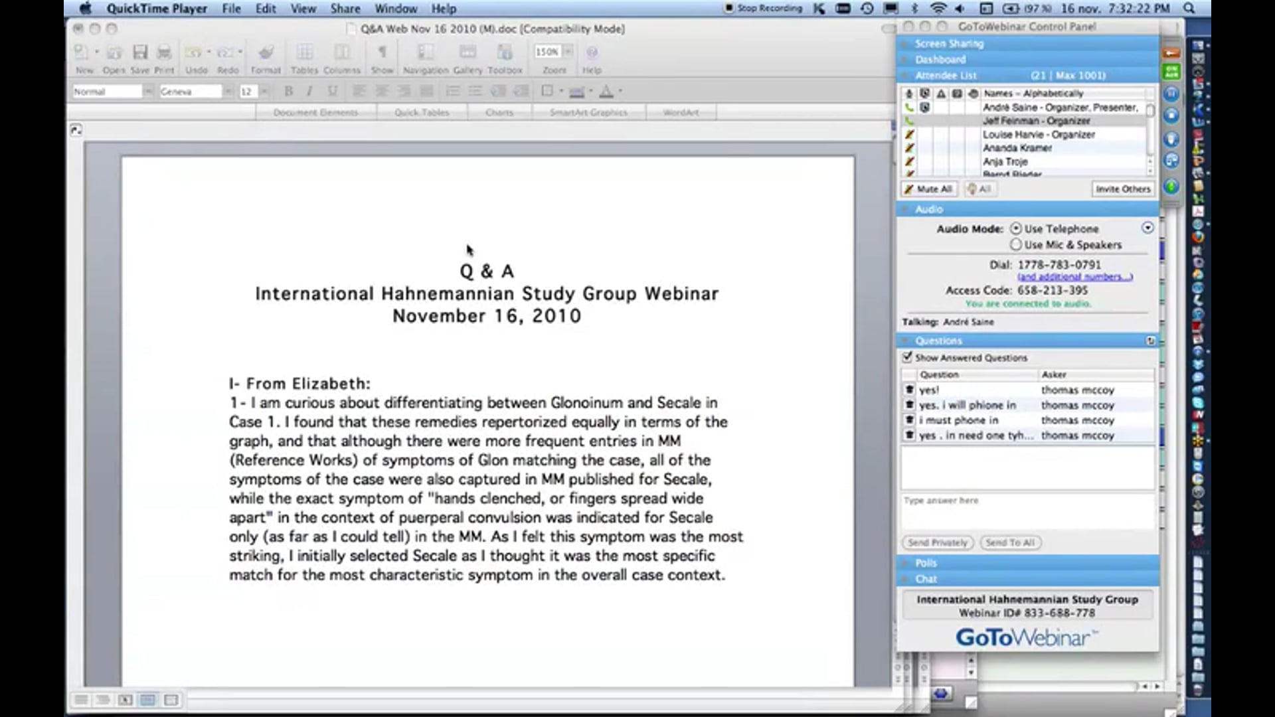
Task: Click the Format painter icon
Action: point(266,53)
